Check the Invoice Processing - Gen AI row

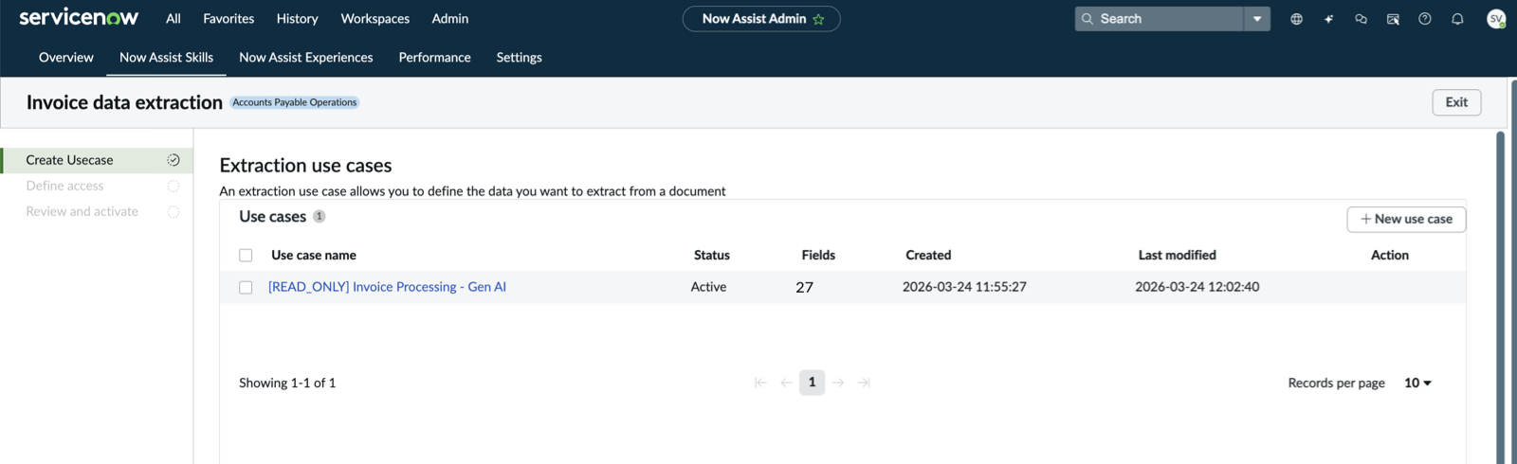point(246,287)
